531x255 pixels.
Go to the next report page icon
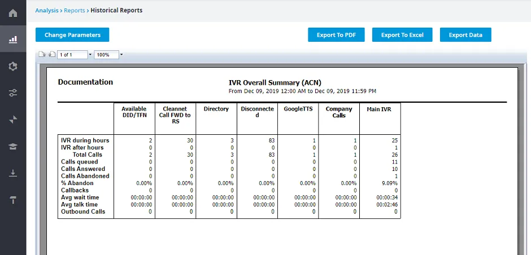(x=42, y=55)
